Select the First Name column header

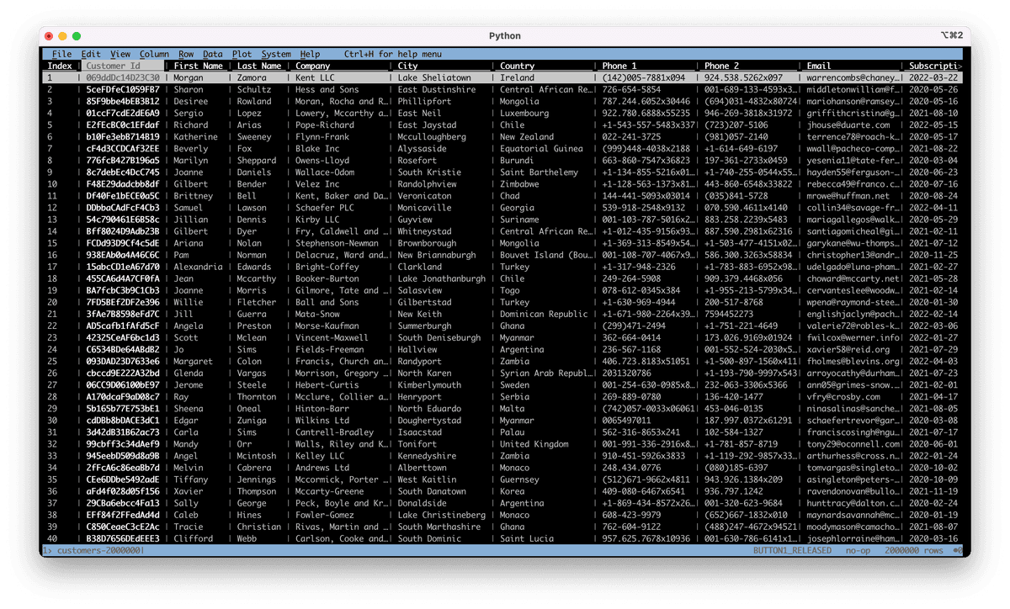(x=199, y=66)
